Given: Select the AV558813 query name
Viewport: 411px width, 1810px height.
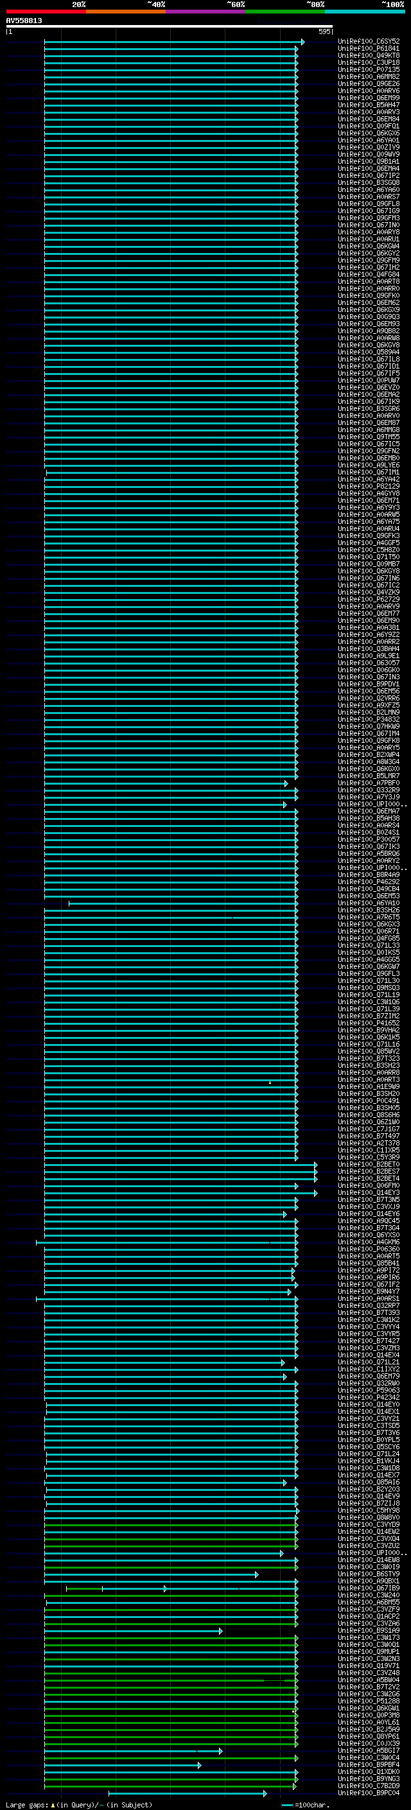Looking at the screenshot, I should (24, 21).
